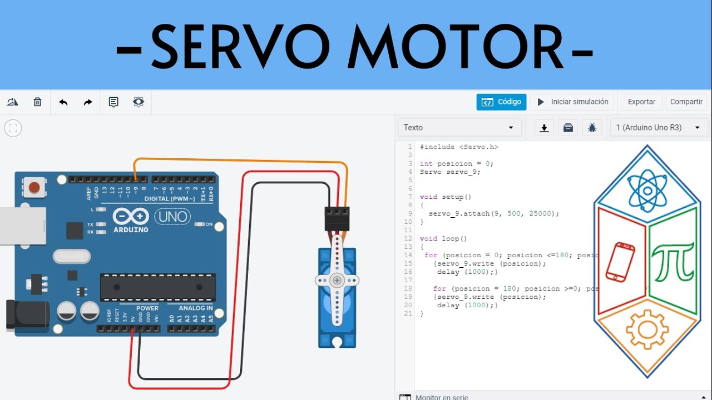Undo the last action

[x=63, y=102]
